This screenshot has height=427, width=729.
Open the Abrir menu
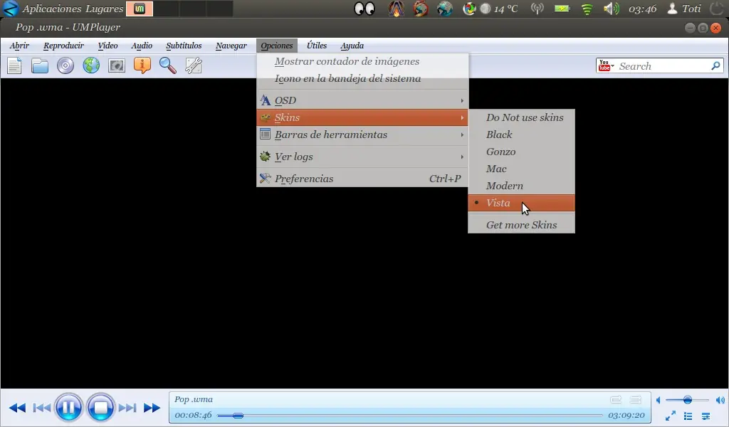(x=19, y=46)
